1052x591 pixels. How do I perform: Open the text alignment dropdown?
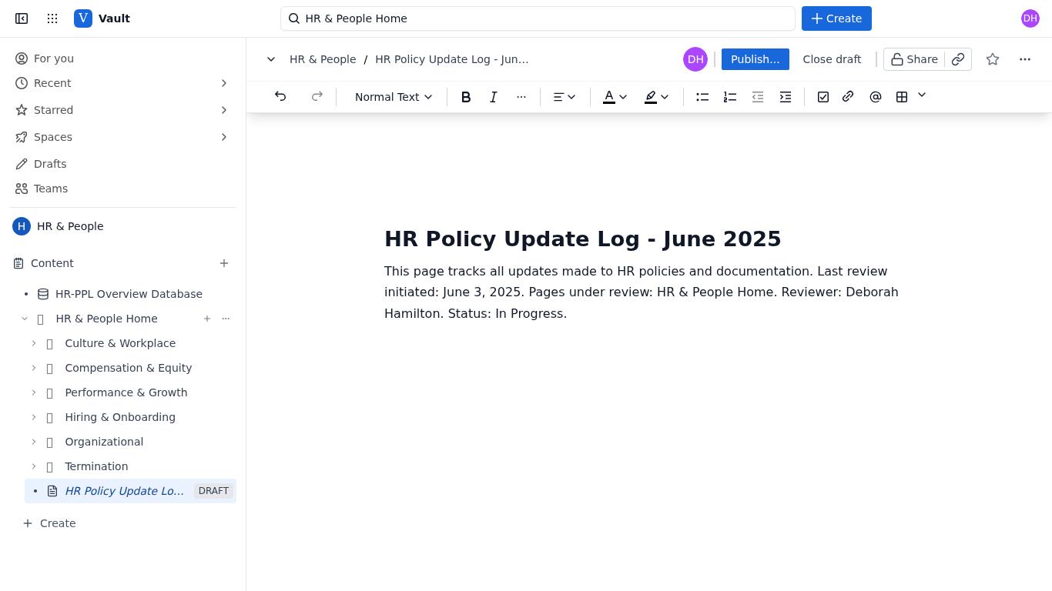point(565,97)
